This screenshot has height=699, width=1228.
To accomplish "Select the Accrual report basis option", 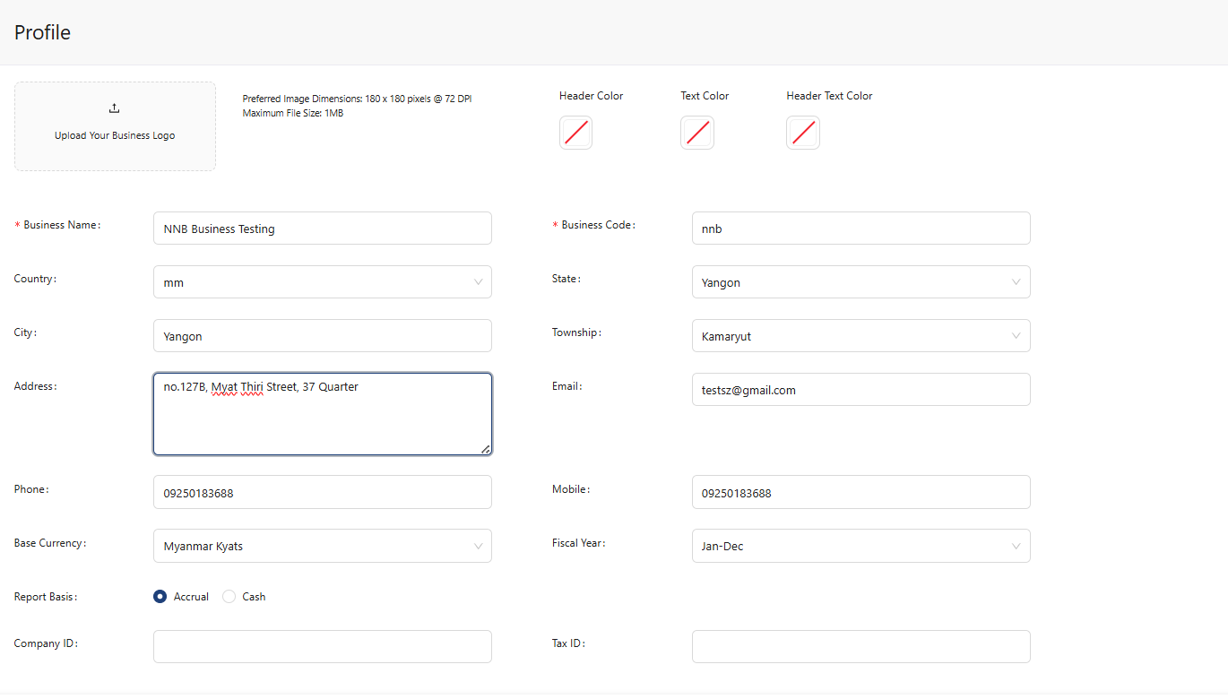I will (x=160, y=596).
